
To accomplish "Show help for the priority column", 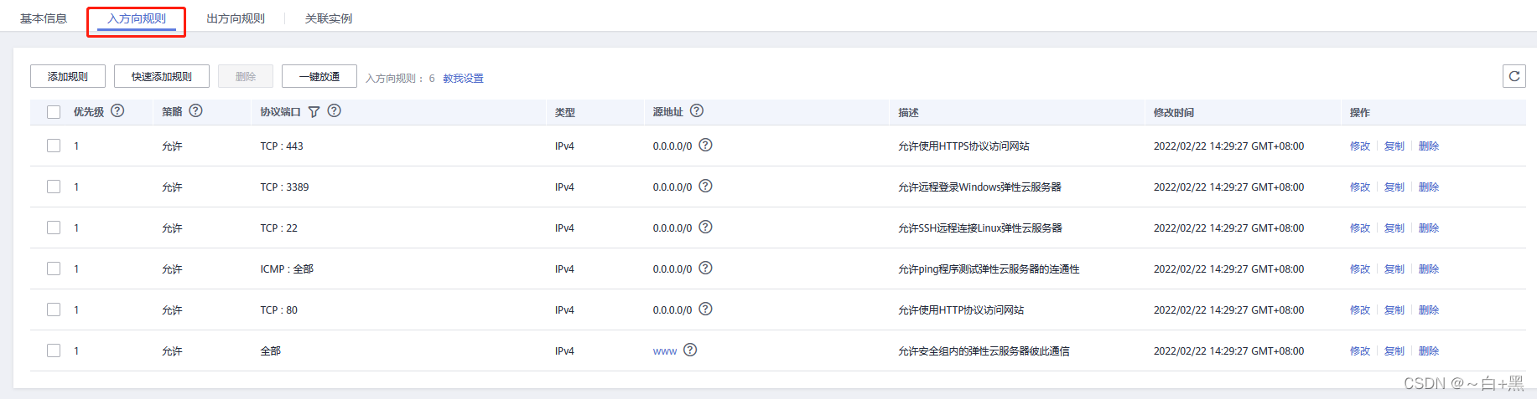I will pos(117,110).
